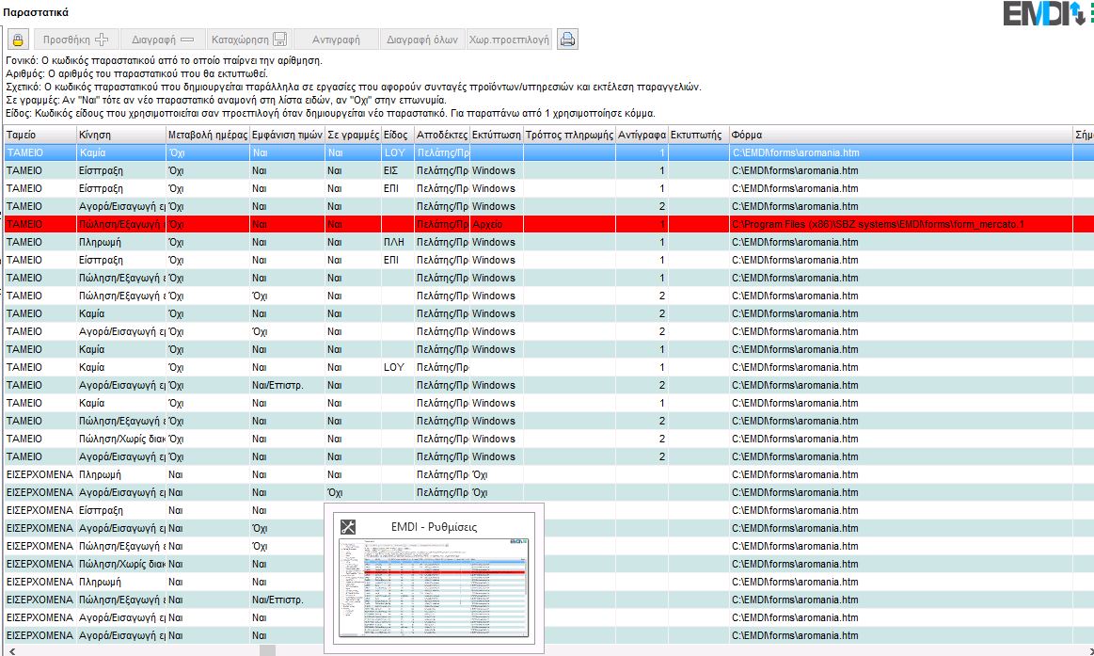Click the Γονικό description text line
This screenshot has height=656, width=1094.
click(x=164, y=61)
